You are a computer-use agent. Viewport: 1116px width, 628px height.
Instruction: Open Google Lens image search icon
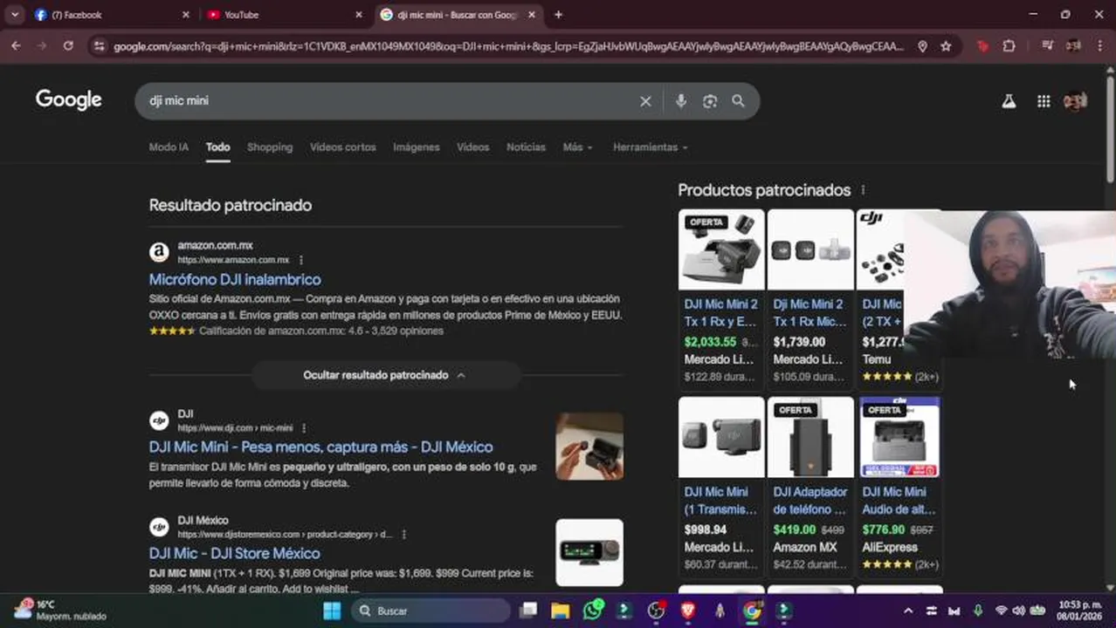coord(710,101)
